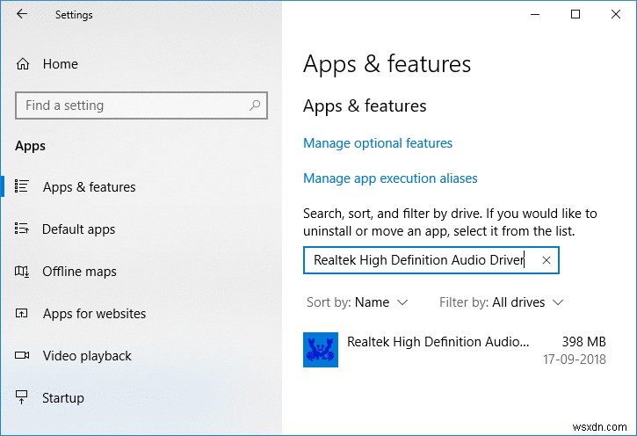The width and height of the screenshot is (637, 436).
Task: Go to Offline maps settings page
Action: point(79,271)
